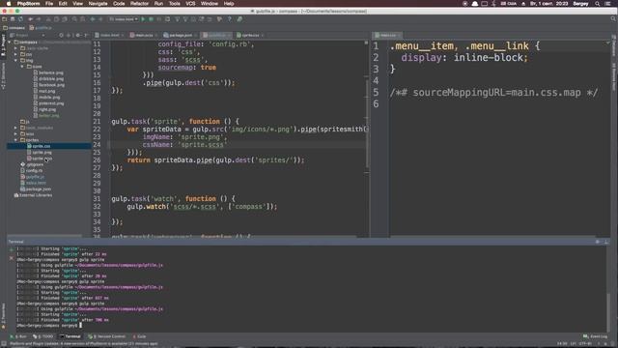Collapse the compass root folder
Screen dimensions: 618x348
click(10, 42)
